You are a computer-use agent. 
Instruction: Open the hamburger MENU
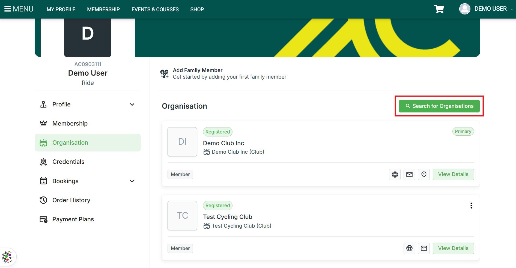pyautogui.click(x=19, y=9)
